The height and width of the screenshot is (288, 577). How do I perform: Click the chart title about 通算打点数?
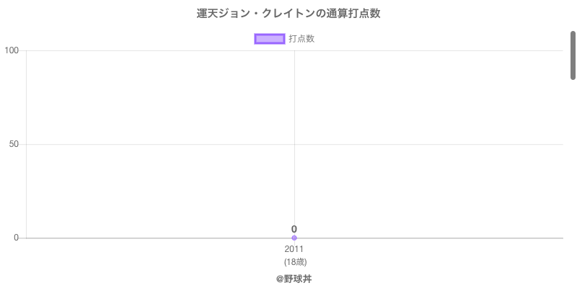288,14
